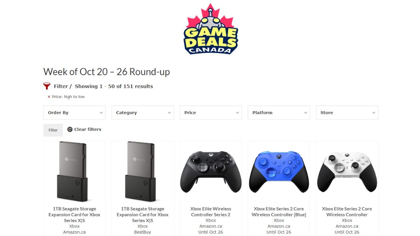Open the blue Xbox Elite Series 2 Core thumbnail
The width and height of the screenshot is (420, 236).
point(279,171)
